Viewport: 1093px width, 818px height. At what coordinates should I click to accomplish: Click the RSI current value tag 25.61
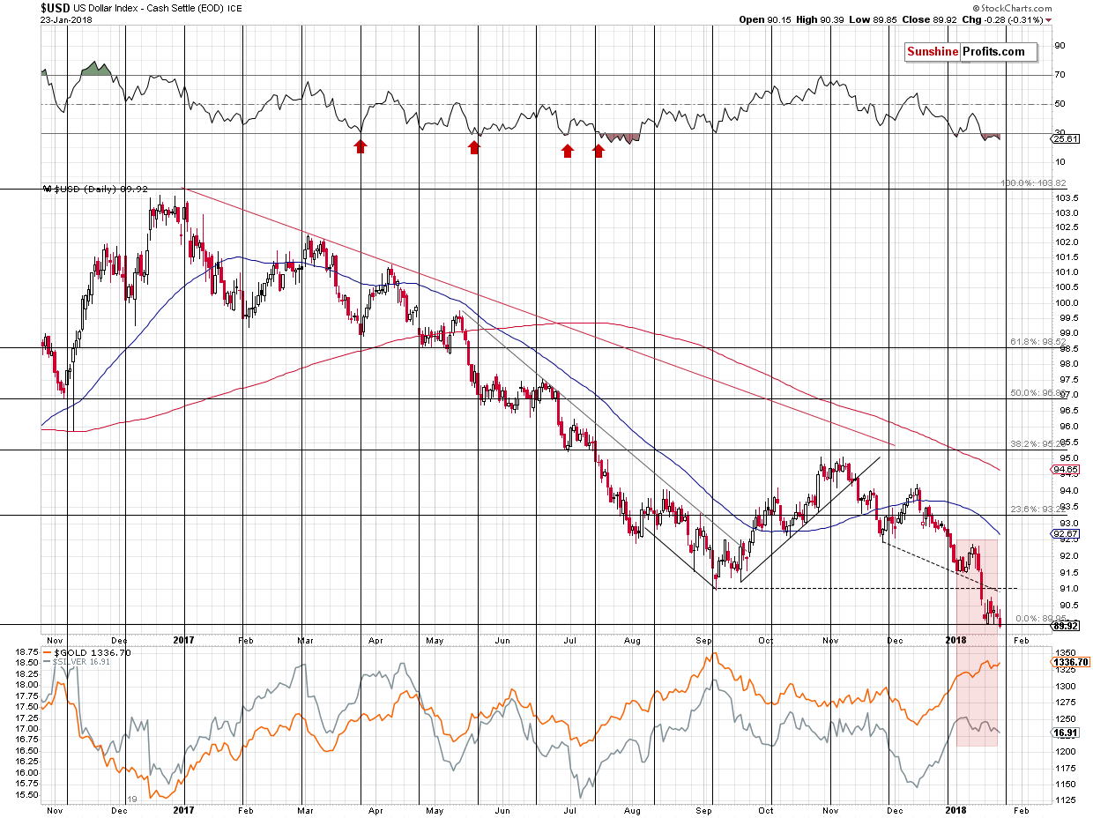pos(1063,138)
